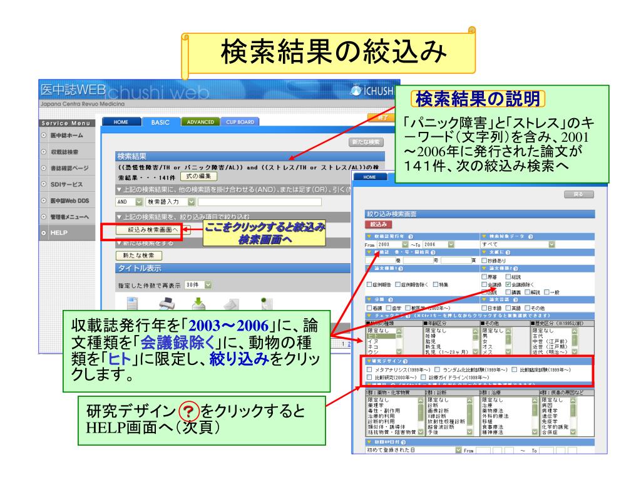This screenshot has width=641, height=480.
Task: Open the AND operator dropdown
Action: click(x=129, y=202)
